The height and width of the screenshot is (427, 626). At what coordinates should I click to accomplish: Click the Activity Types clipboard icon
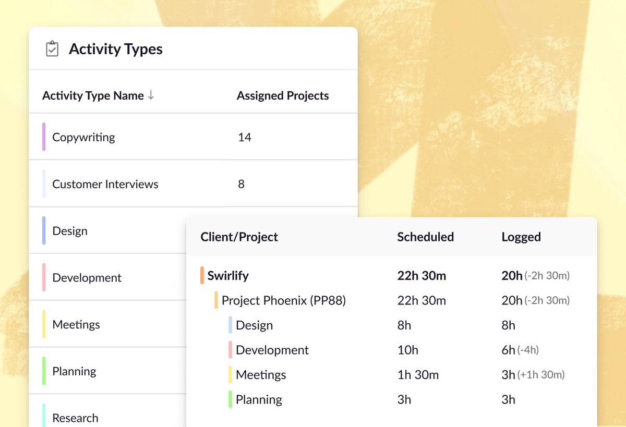point(52,49)
